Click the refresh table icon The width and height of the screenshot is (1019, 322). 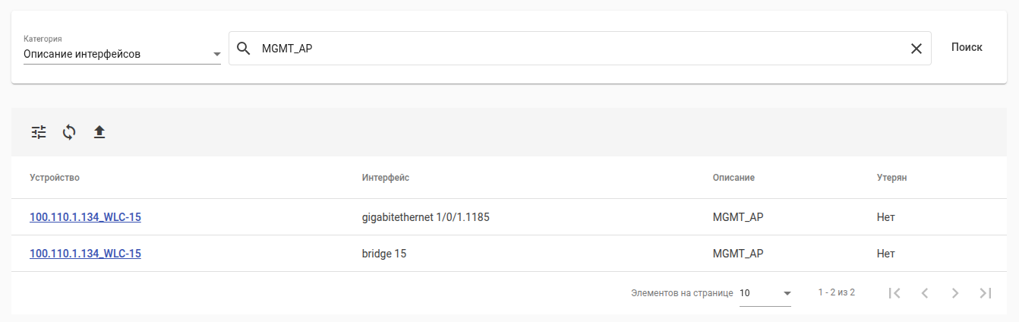(x=69, y=132)
